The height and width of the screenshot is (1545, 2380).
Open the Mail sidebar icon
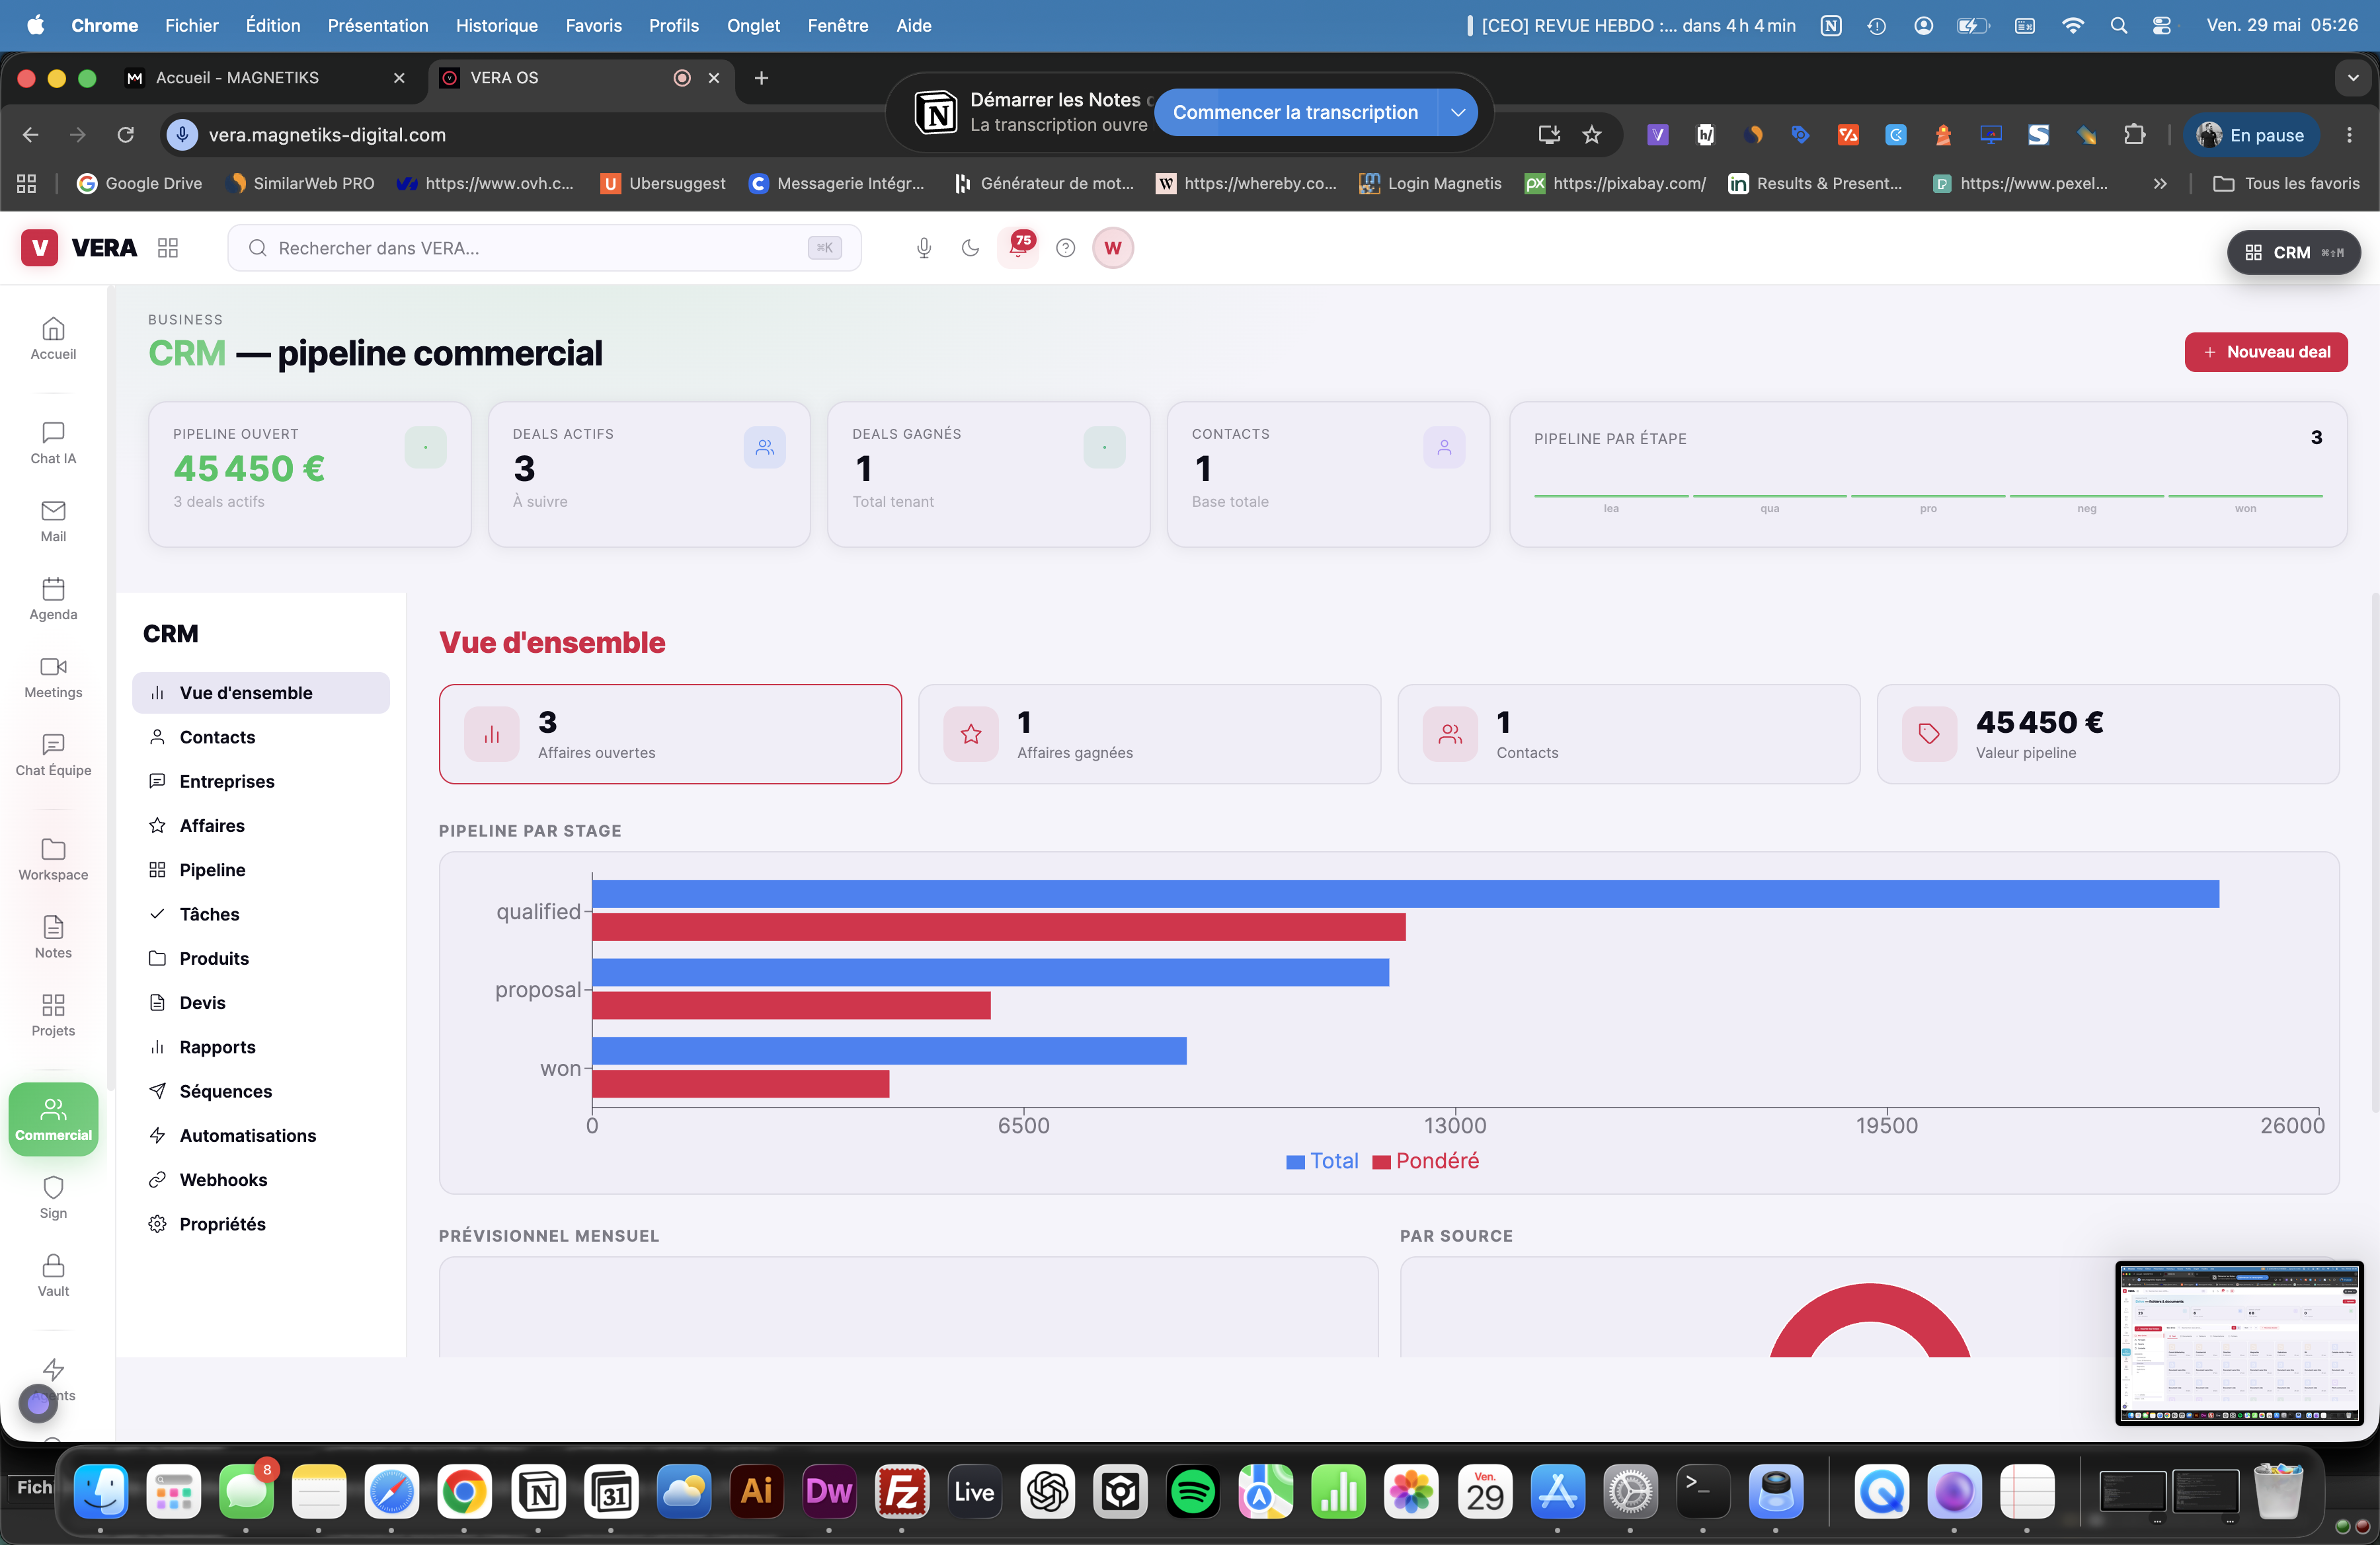[53, 521]
